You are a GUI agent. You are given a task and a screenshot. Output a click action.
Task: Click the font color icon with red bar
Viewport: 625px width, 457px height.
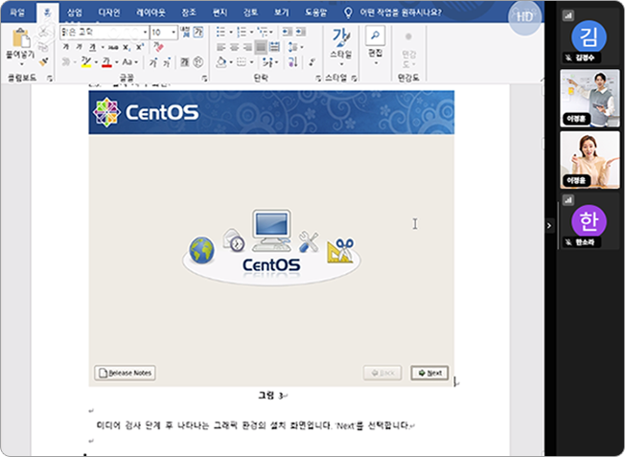tap(106, 61)
